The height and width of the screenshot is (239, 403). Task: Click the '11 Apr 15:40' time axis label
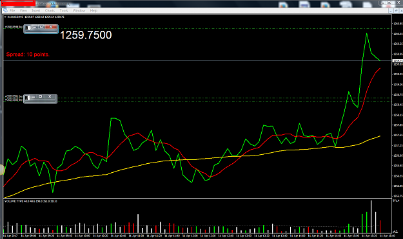point(388,236)
